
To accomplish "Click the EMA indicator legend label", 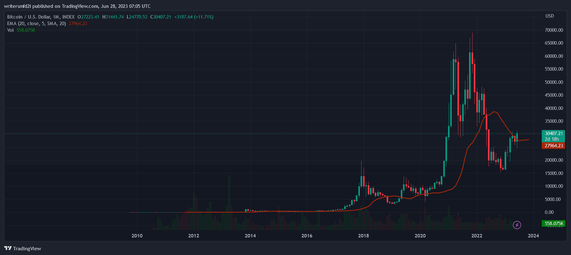I will (x=36, y=24).
